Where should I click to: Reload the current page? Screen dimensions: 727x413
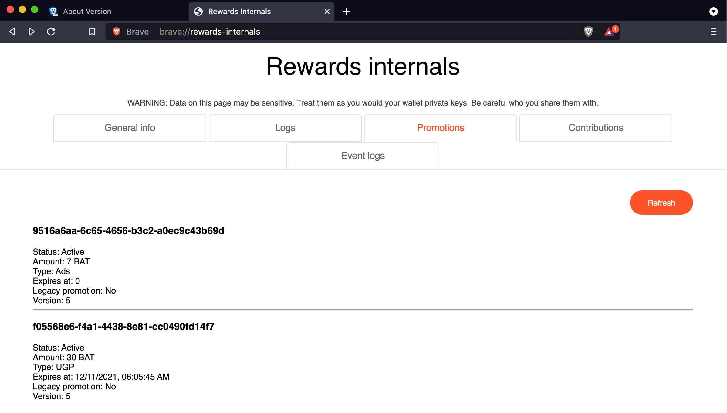(51, 32)
